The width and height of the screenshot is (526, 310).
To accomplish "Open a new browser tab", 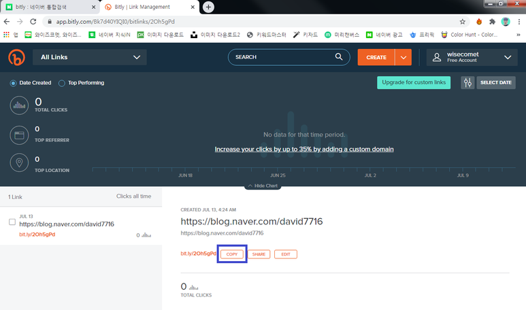I will (x=208, y=7).
